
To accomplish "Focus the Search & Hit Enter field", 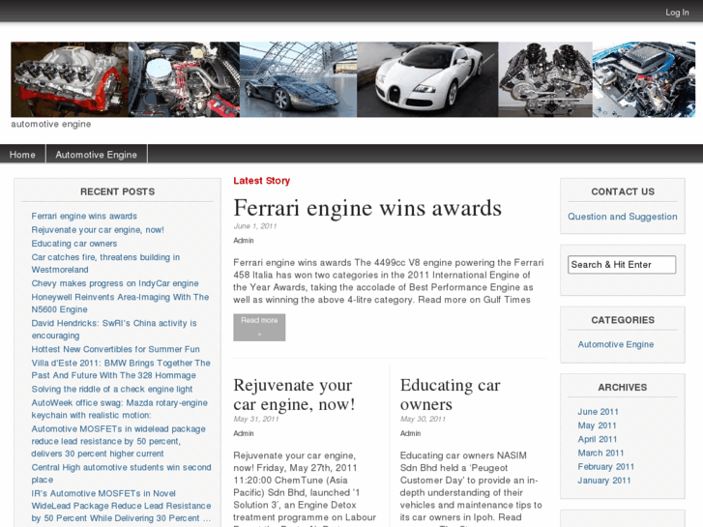I will 622,265.
